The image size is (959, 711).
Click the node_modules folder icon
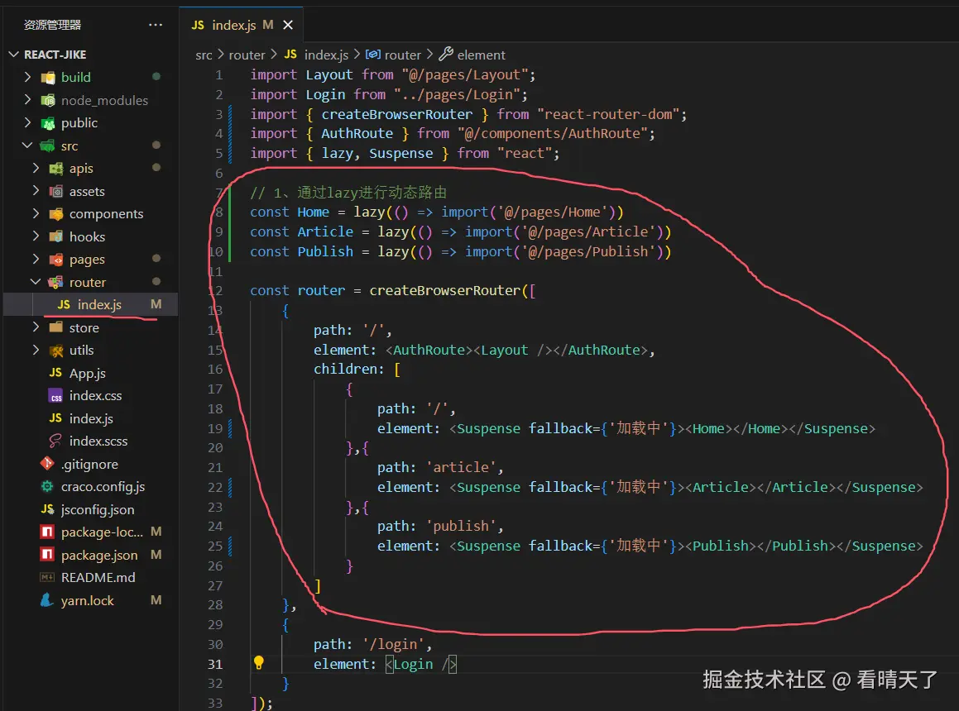point(48,100)
